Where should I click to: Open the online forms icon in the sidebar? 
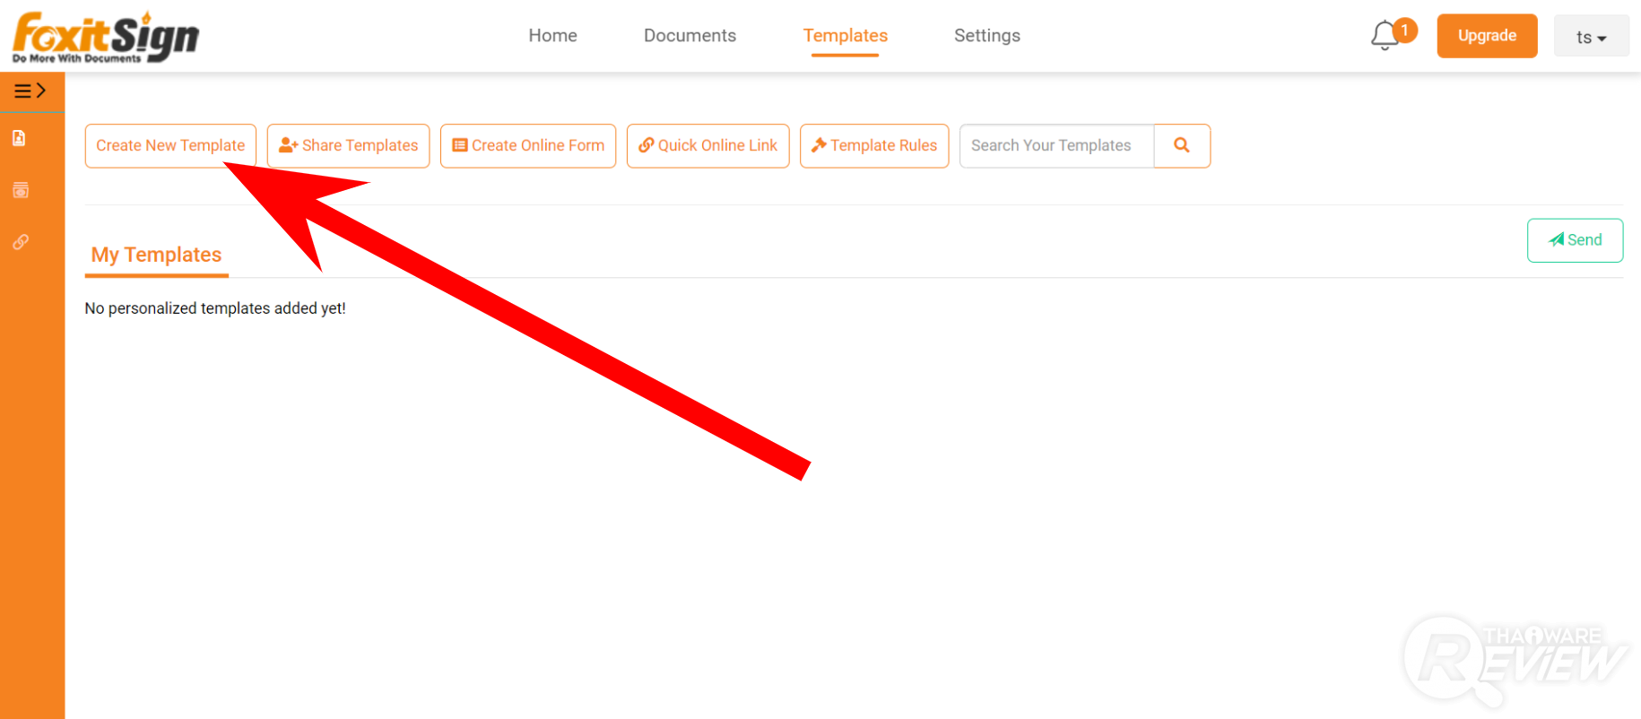coord(21,190)
